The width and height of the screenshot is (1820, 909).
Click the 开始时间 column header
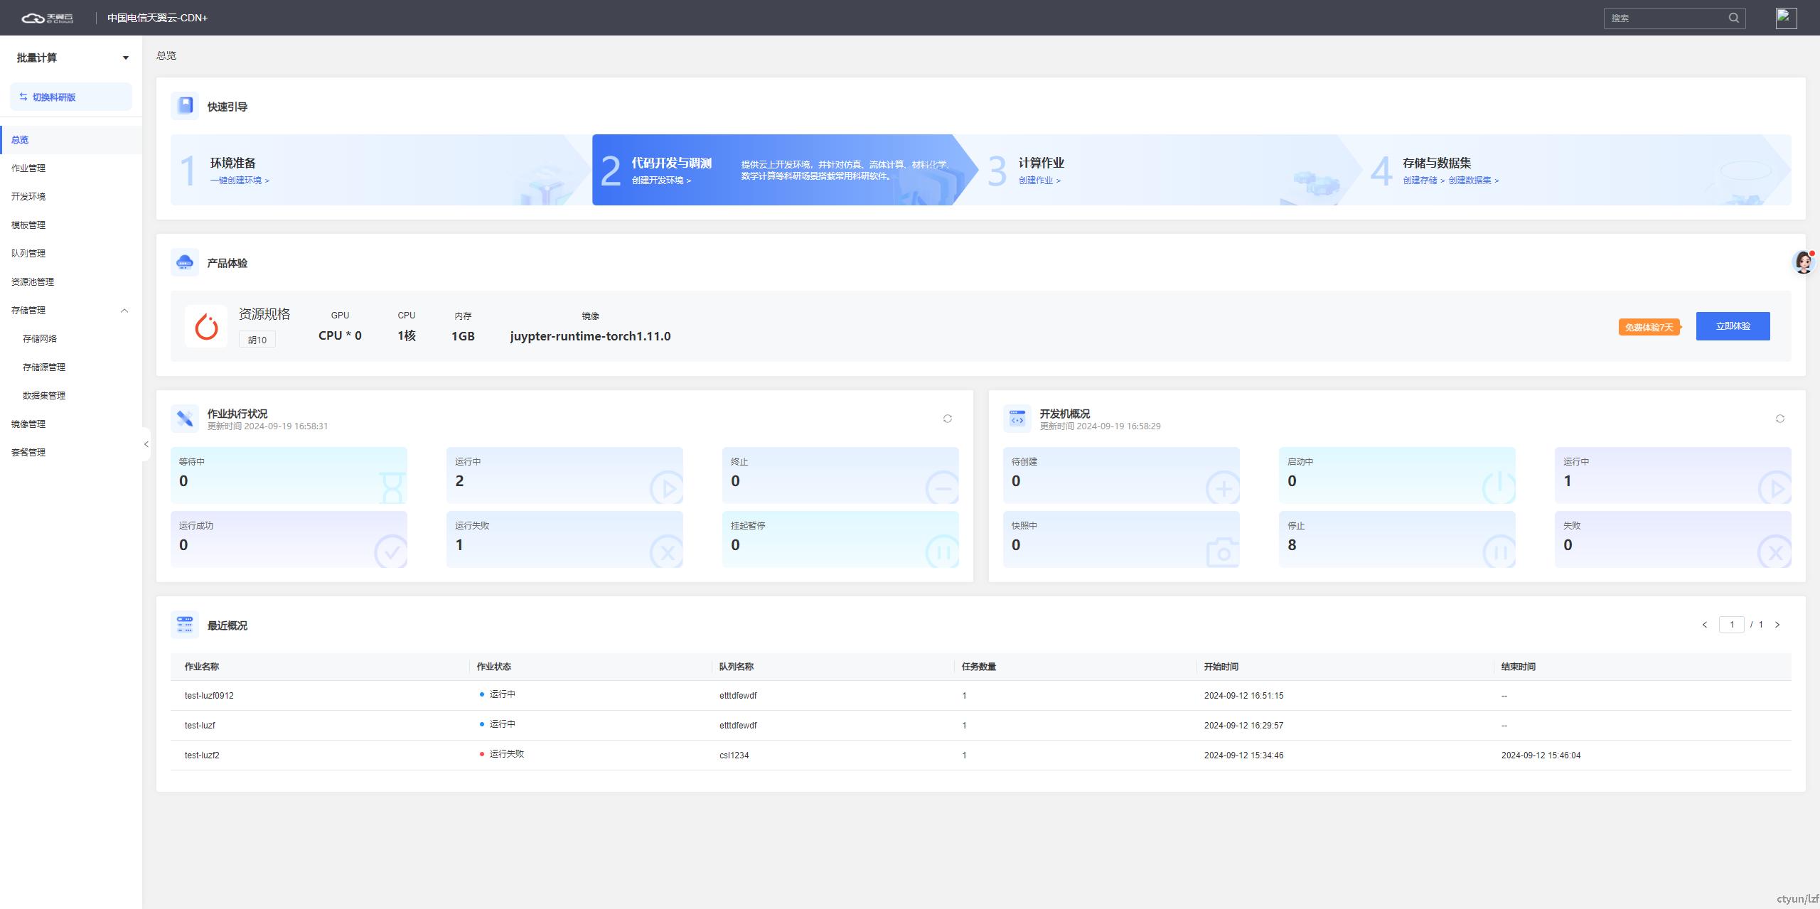1221,667
